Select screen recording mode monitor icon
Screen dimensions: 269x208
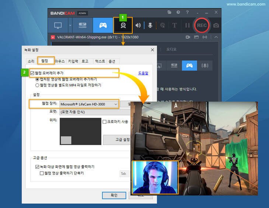(x=58, y=25)
